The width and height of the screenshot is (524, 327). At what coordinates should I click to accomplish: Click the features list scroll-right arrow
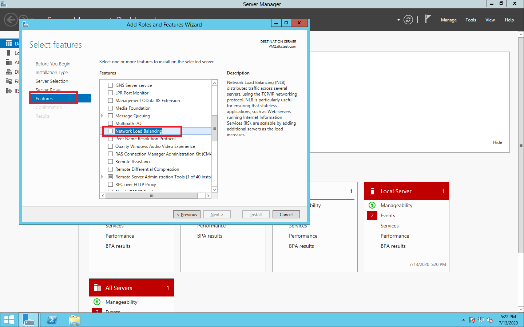click(x=208, y=195)
